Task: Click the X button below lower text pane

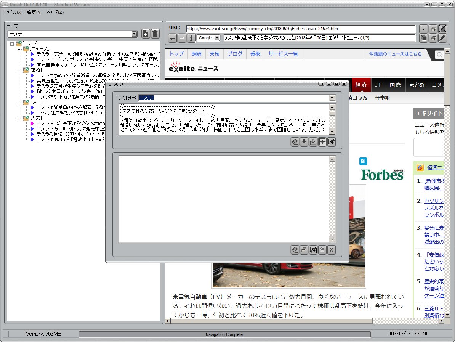Action: pyautogui.click(x=332, y=250)
